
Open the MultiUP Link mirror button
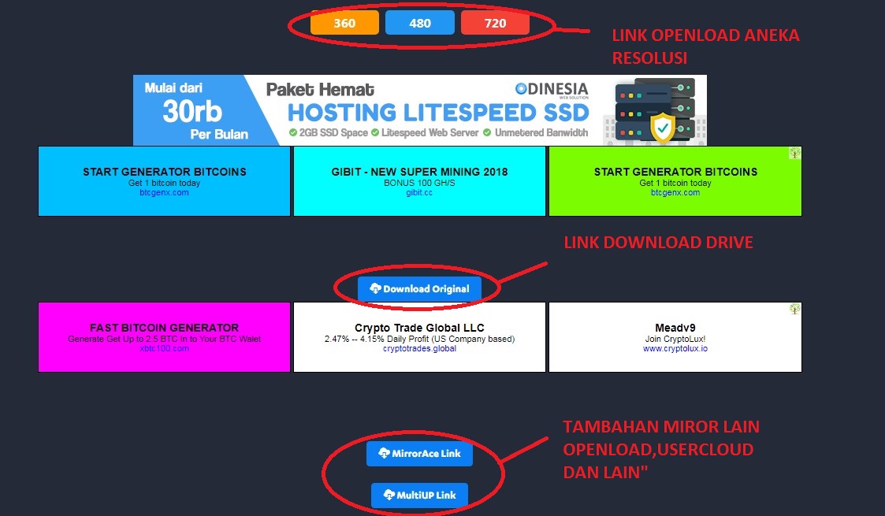(419, 495)
